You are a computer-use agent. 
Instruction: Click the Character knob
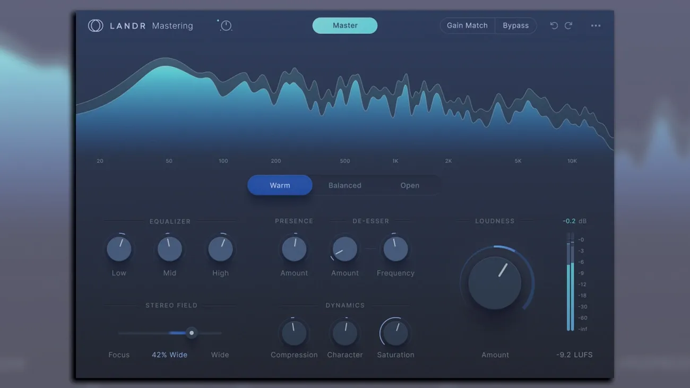point(345,333)
